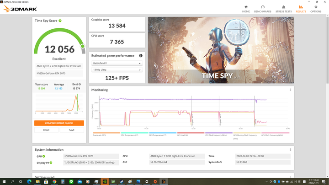Open Microsoft Edge from the taskbar
Image resolution: width=329 pixels, height=185 pixels.
[x=29, y=181]
